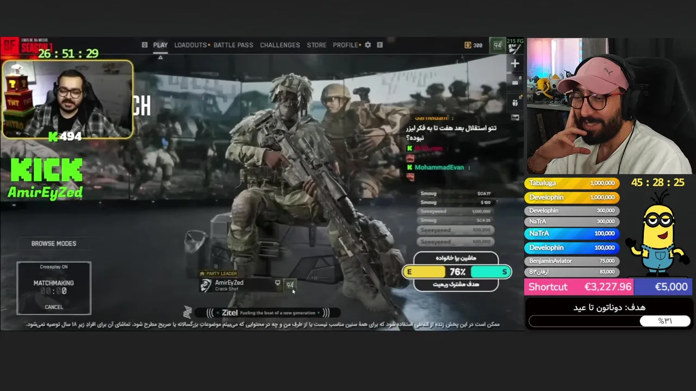Click MohammadEvan username in chat overlay
The image size is (696, 391).
[439, 167]
